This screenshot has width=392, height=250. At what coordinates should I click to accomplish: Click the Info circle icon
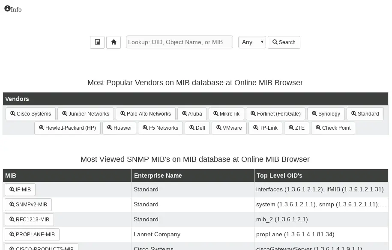(x=8, y=9)
